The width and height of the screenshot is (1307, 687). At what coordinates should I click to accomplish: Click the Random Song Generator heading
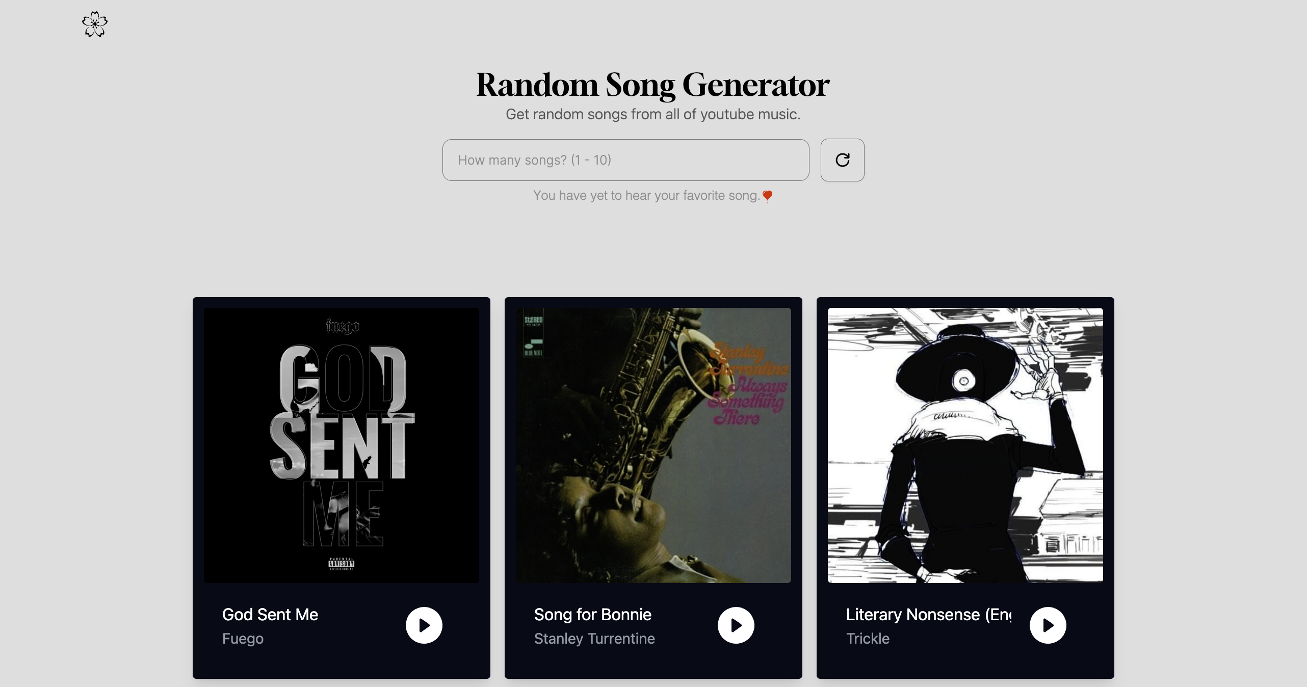653,85
